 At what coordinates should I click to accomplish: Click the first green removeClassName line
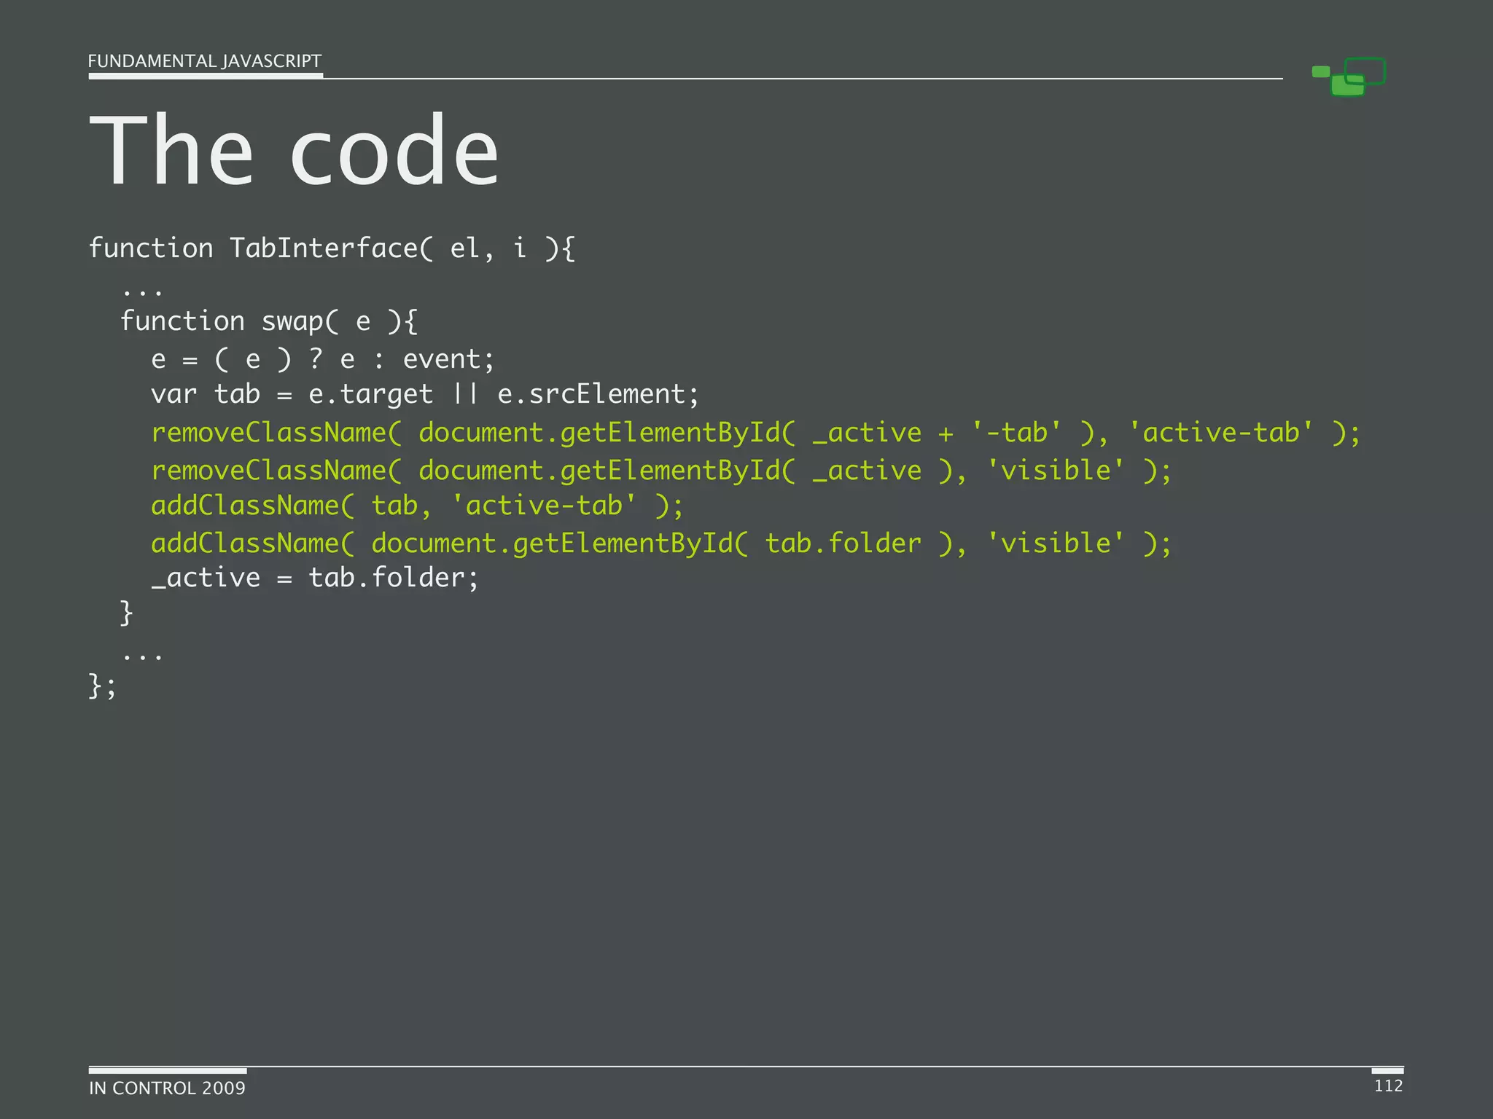click(x=755, y=433)
